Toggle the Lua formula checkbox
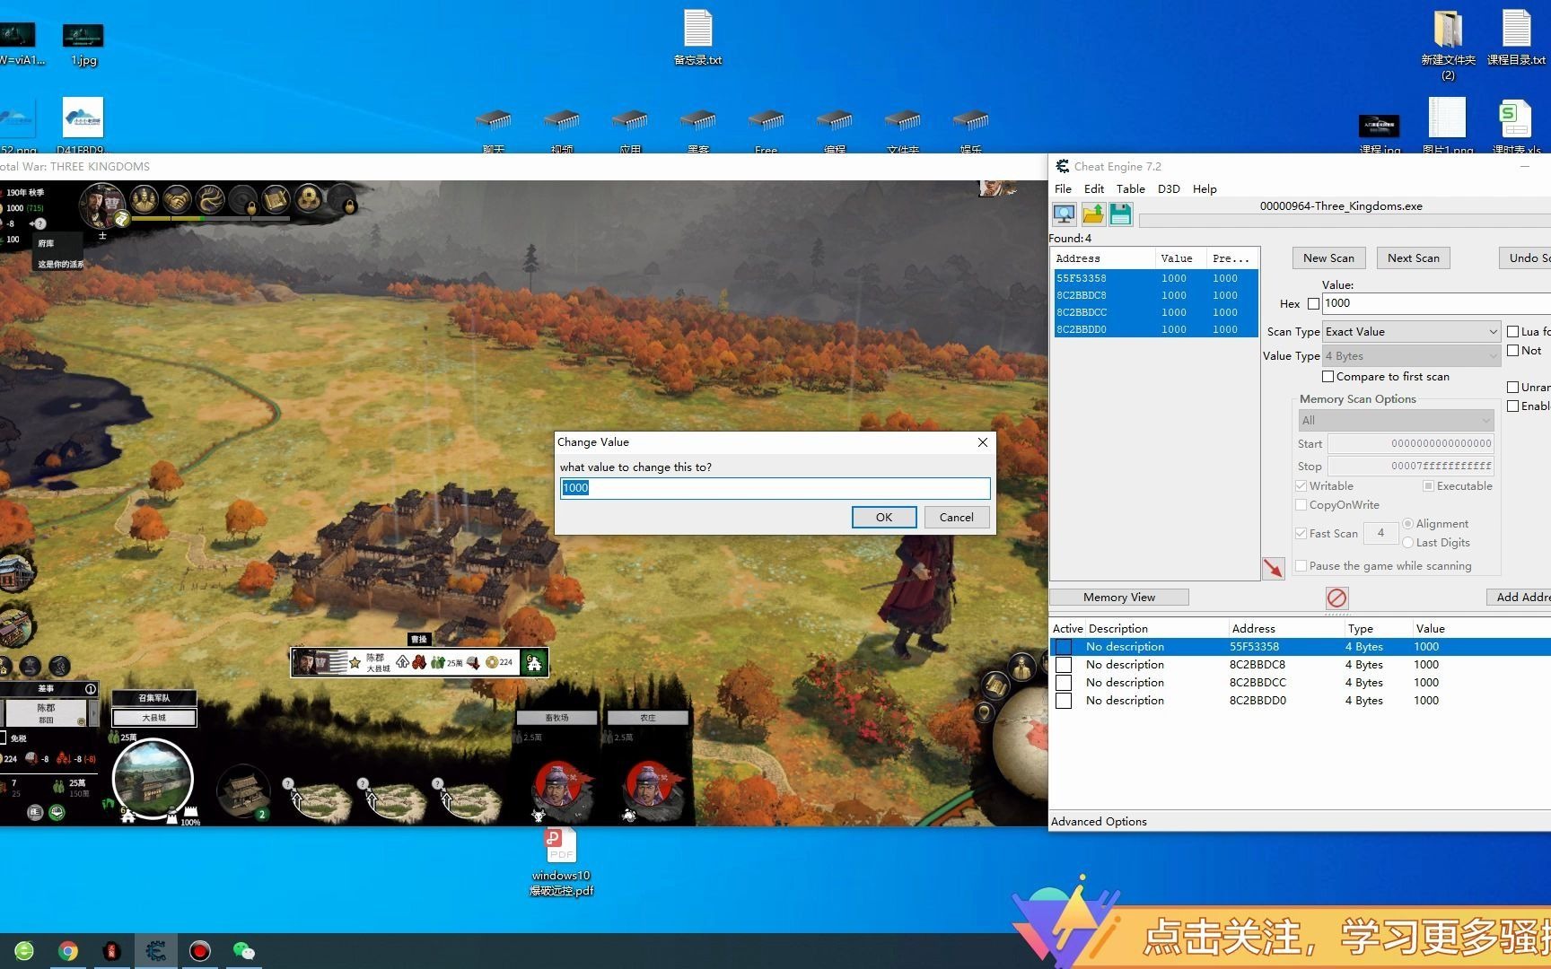Image resolution: width=1551 pixels, height=969 pixels. click(1512, 332)
